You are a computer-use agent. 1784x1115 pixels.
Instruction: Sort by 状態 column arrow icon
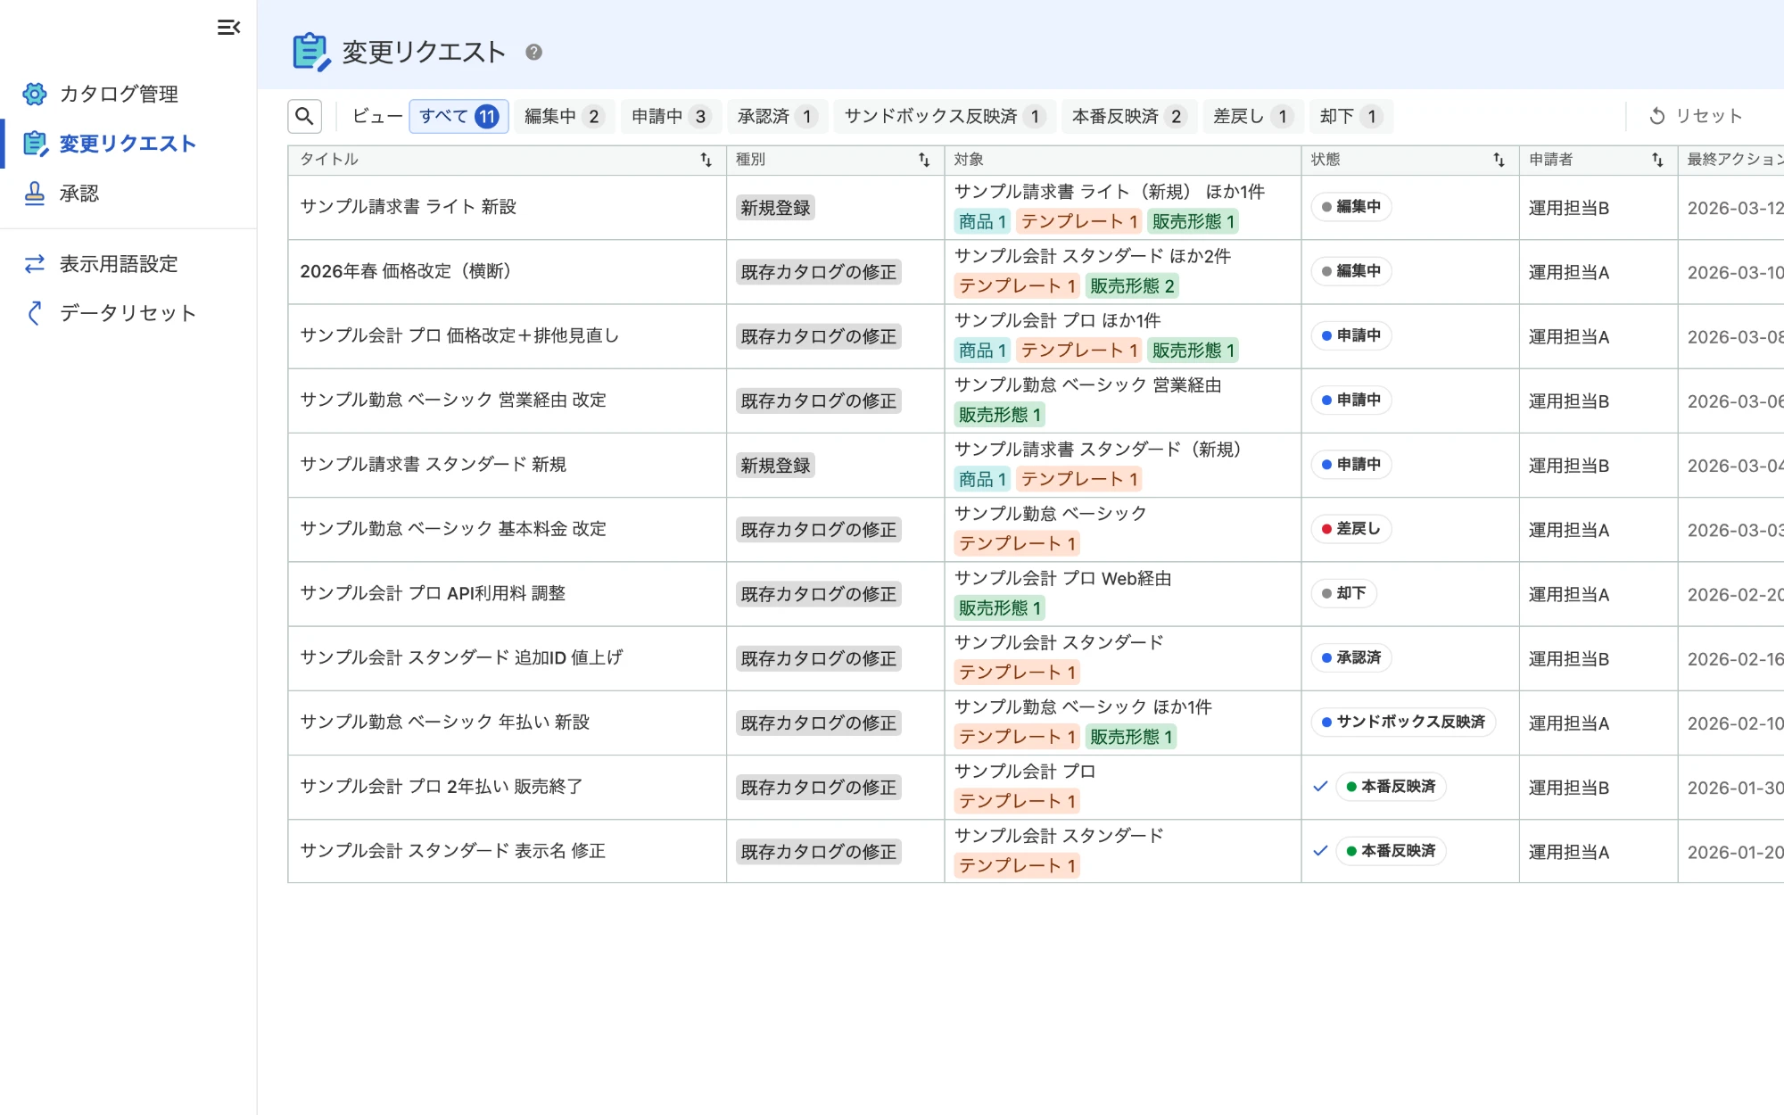point(1499,160)
